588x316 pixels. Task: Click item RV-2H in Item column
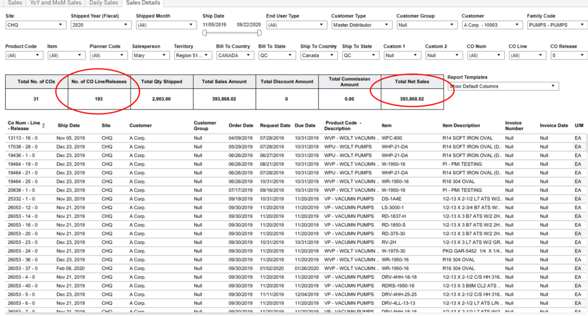(389, 242)
